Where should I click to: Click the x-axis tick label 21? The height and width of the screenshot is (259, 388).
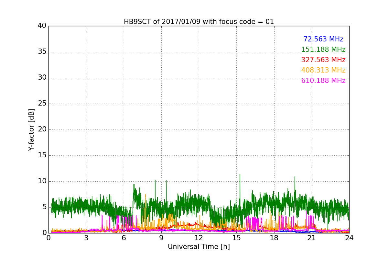coord(312,238)
